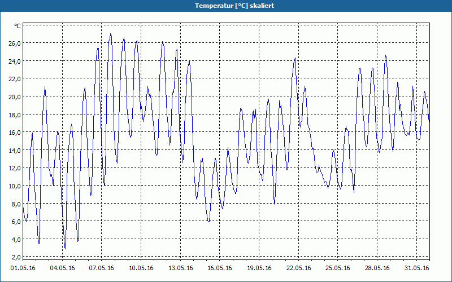Click the 13.05.16 date label
The height and width of the screenshot is (282, 452).
[180, 268]
